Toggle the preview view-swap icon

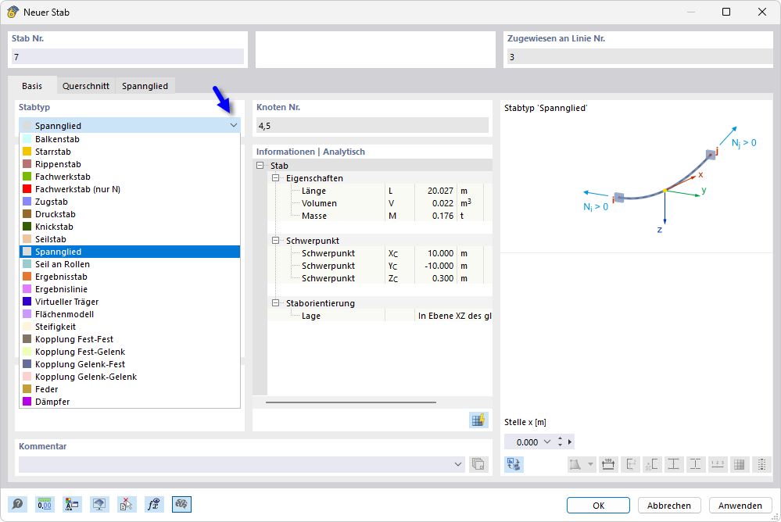(514, 464)
